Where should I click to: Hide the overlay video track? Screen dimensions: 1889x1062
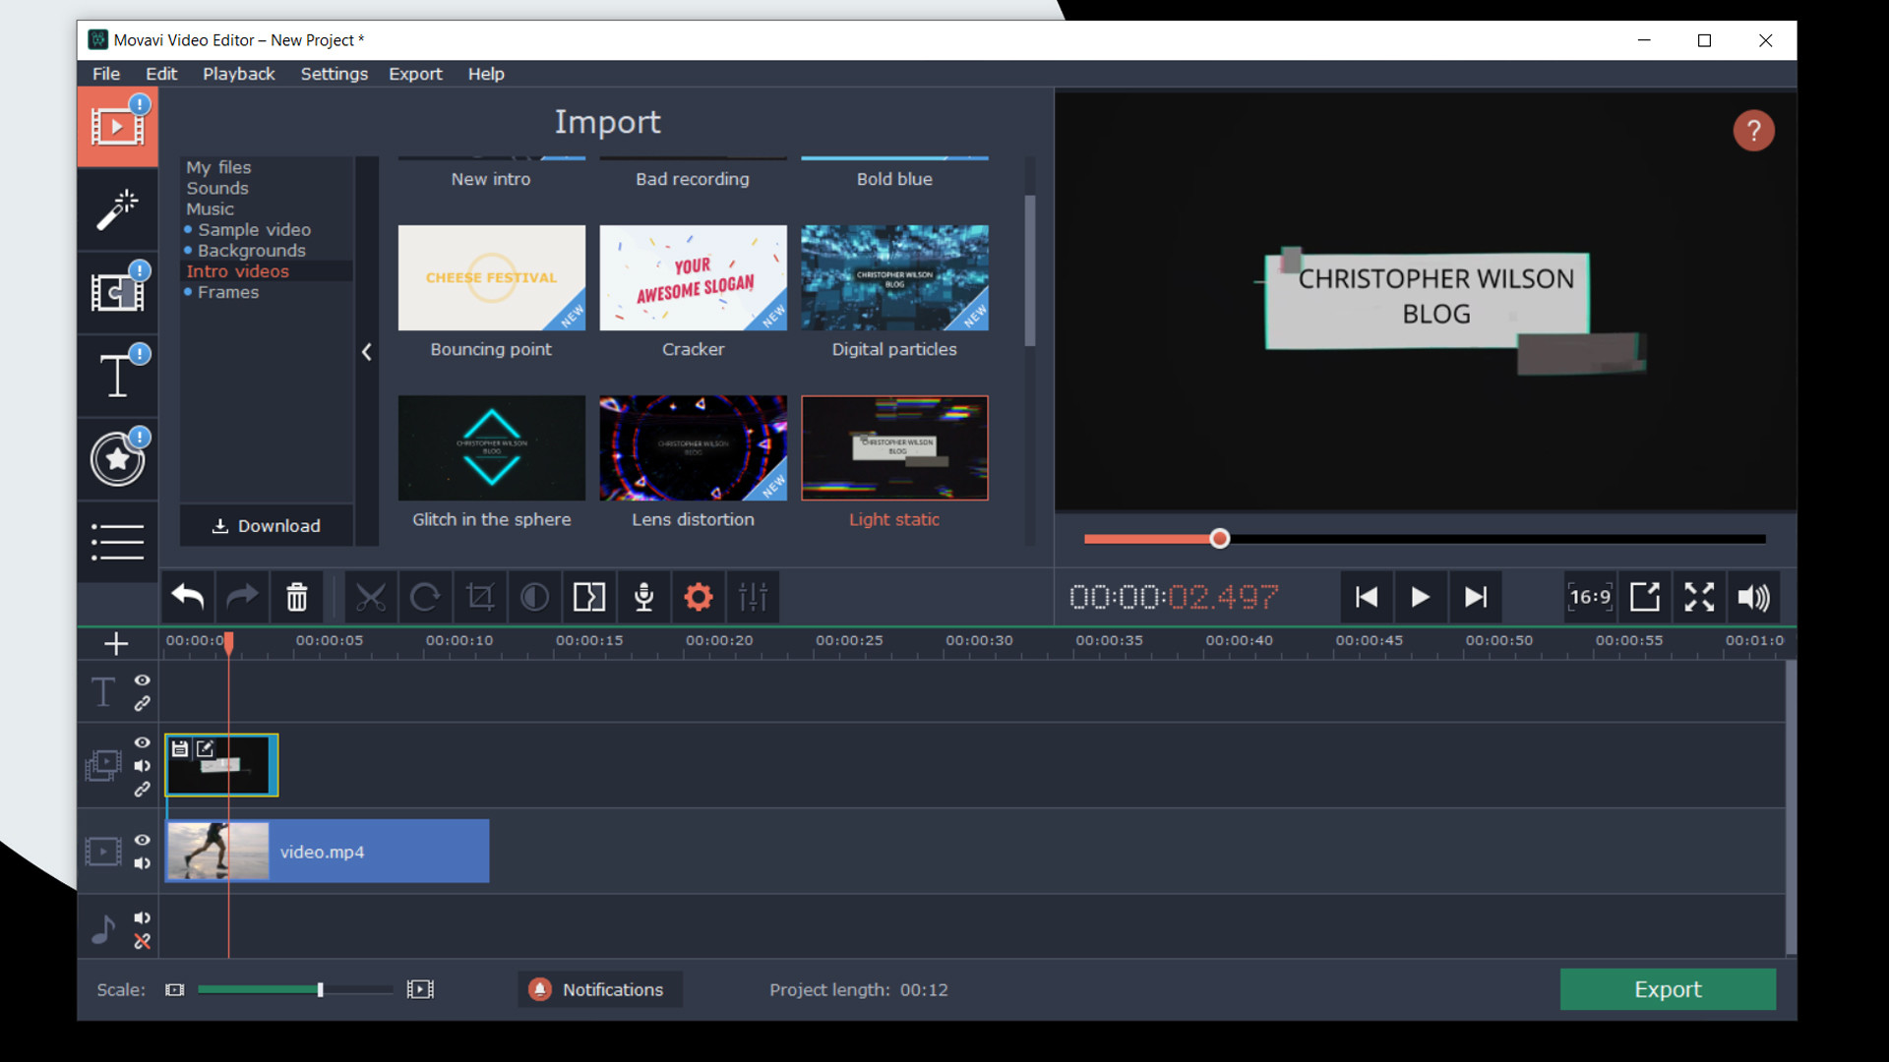click(142, 742)
